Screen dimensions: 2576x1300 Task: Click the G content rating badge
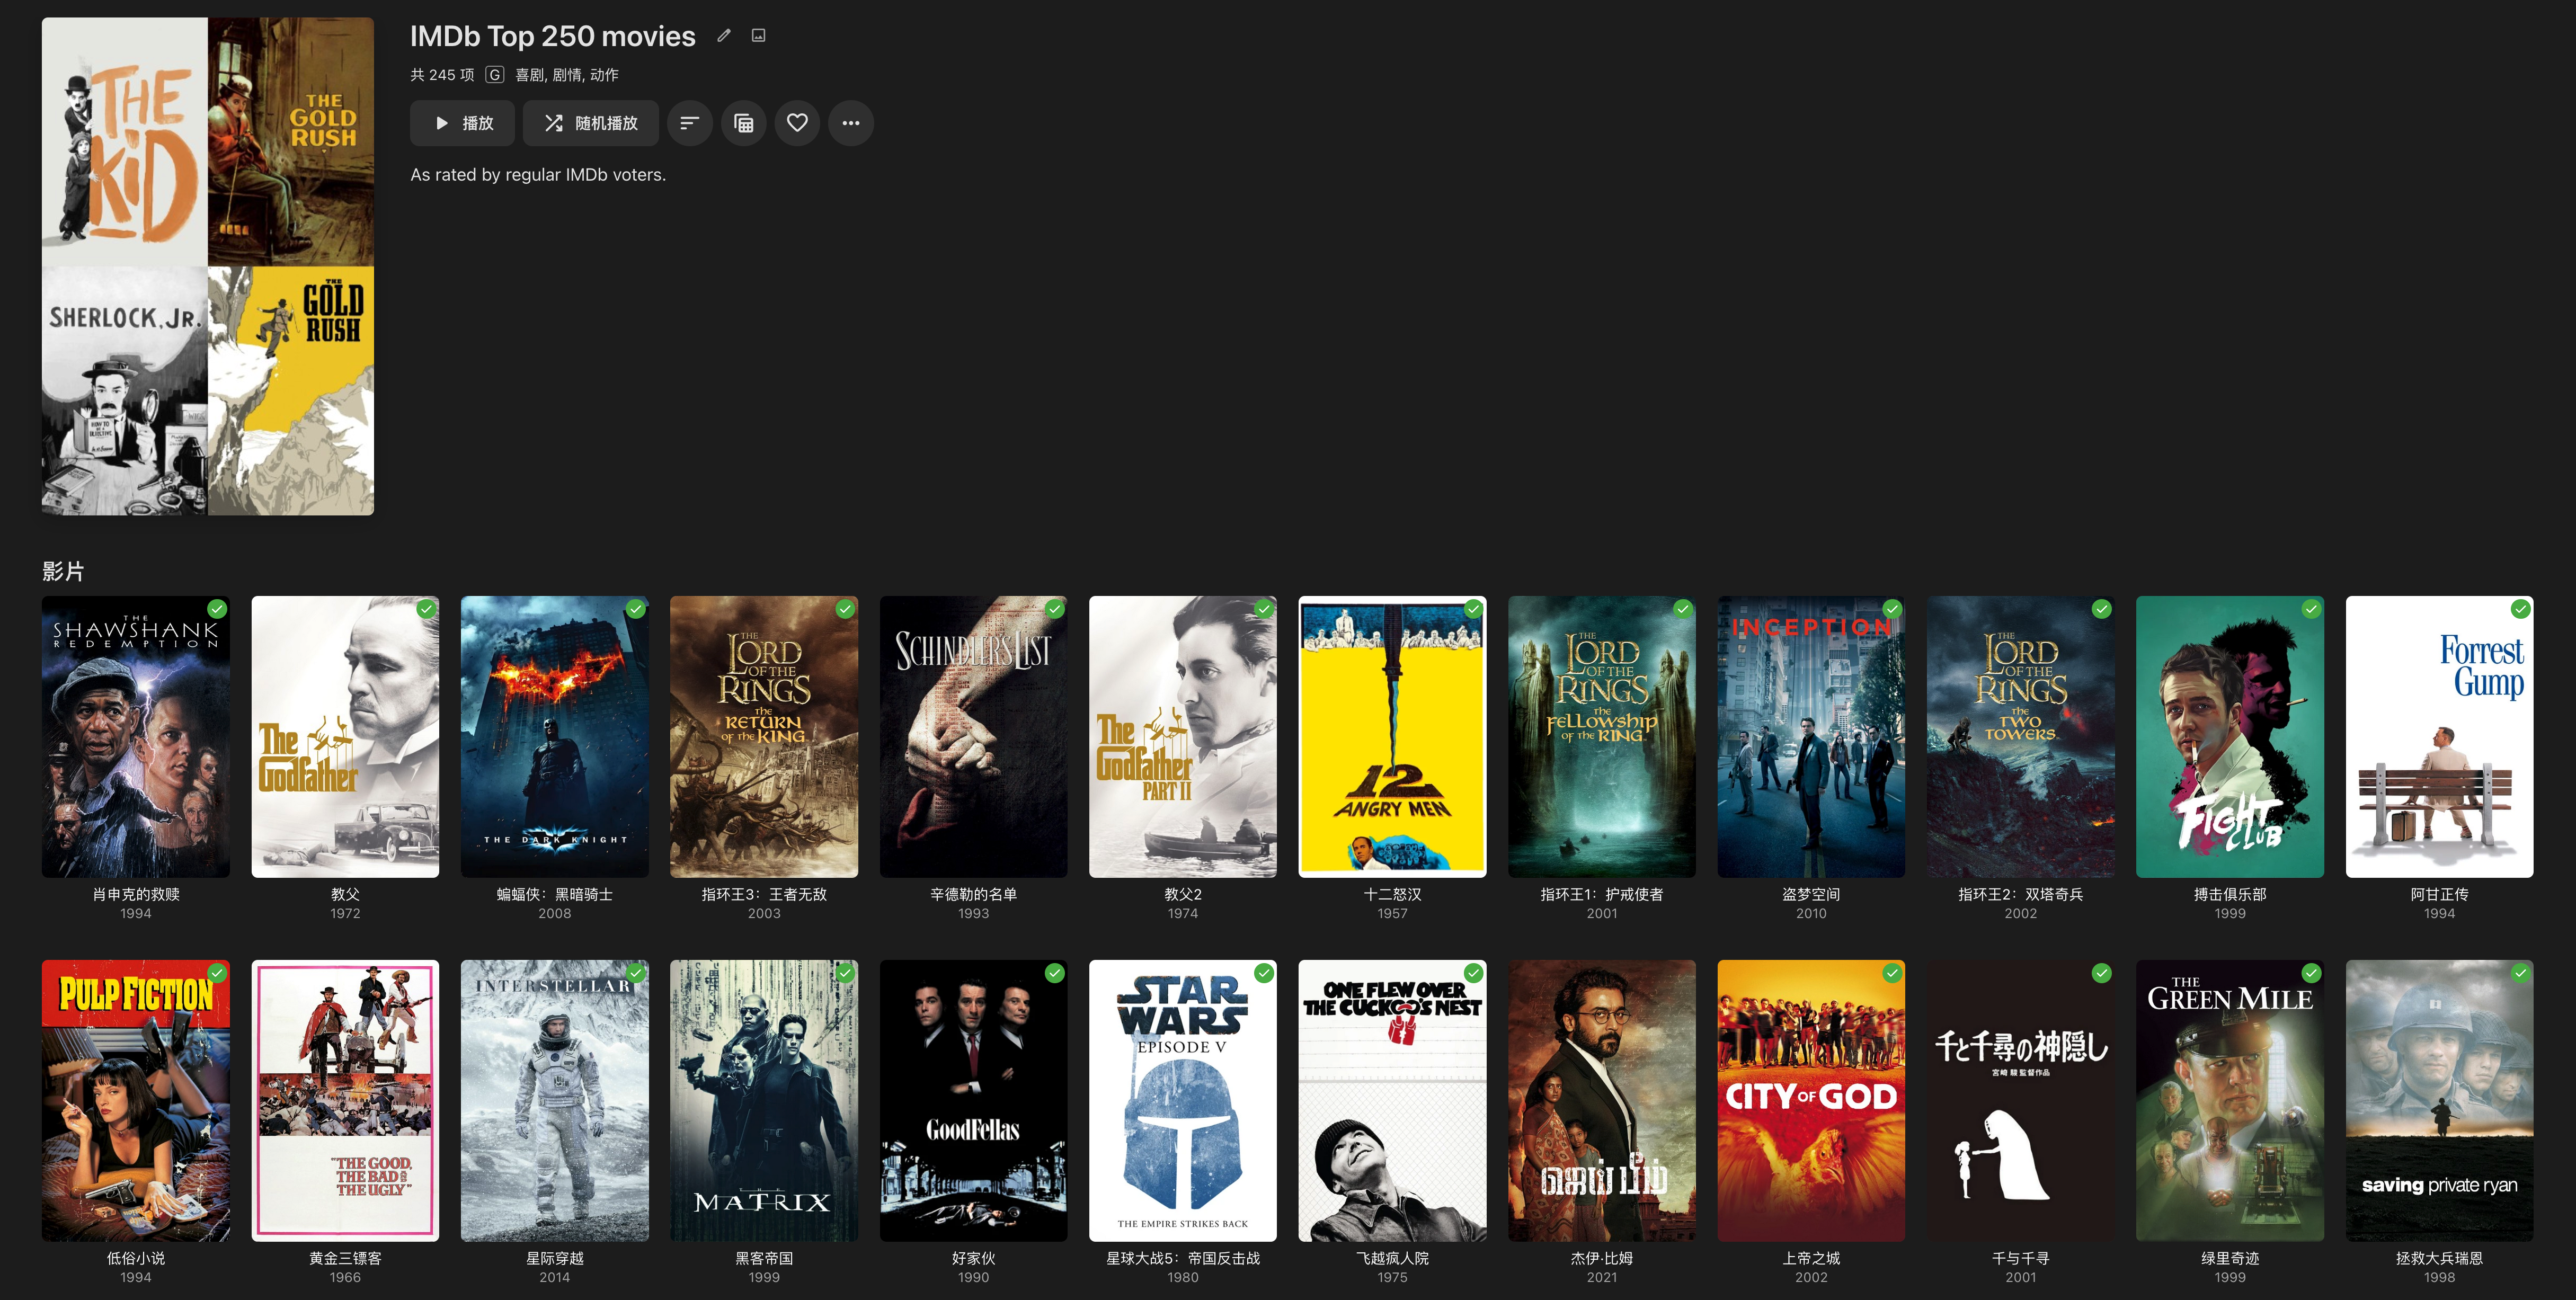(495, 75)
